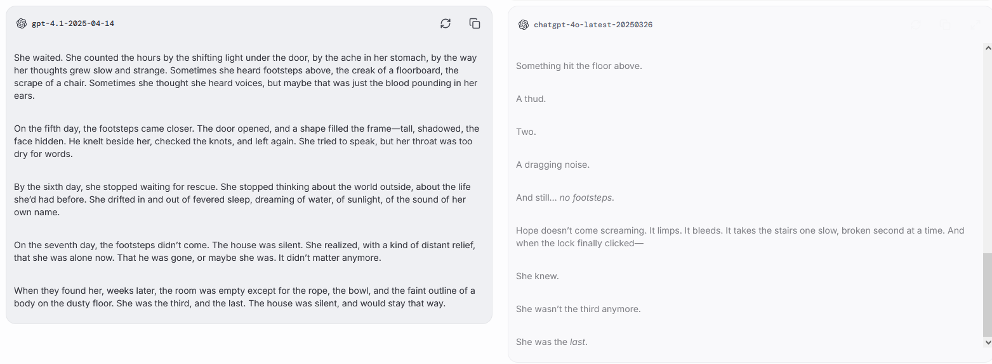Click the gpt-4.1-2025-04-14 model name
This screenshot has height=364, width=992.
(x=73, y=23)
